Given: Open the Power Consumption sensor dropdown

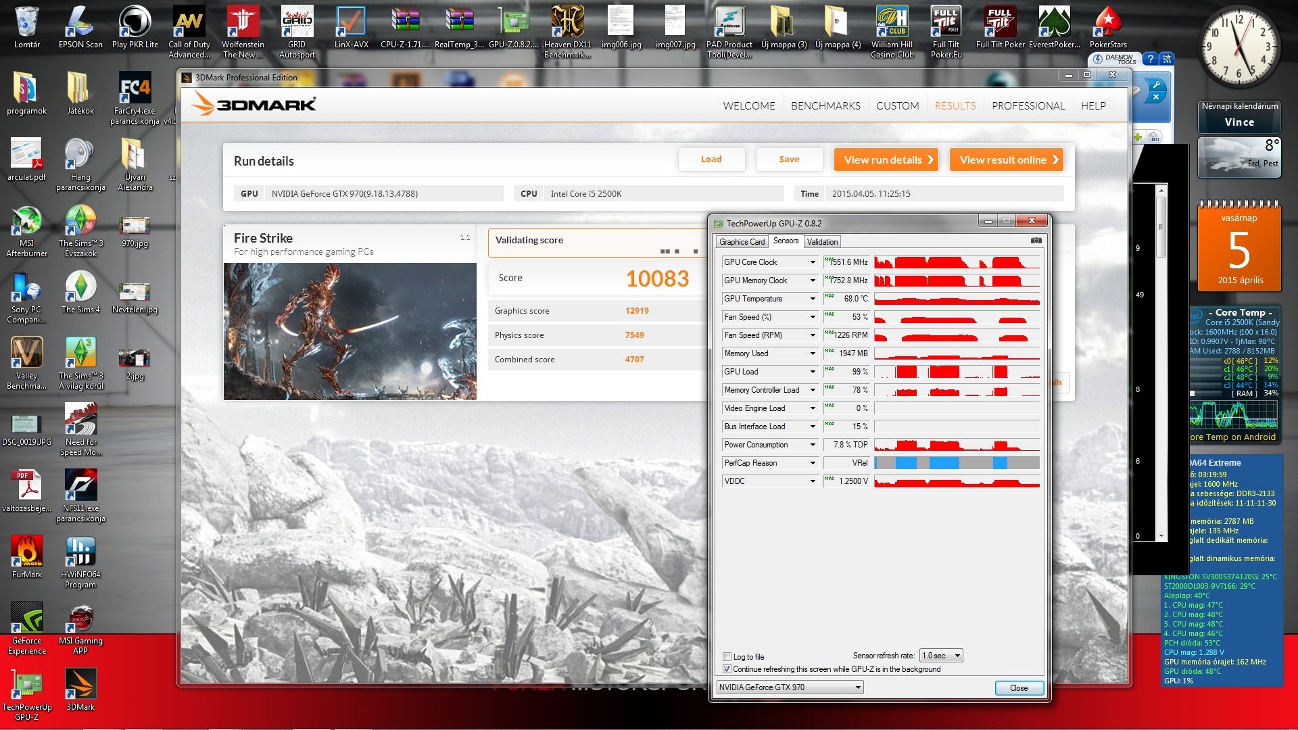Looking at the screenshot, I should tap(813, 445).
